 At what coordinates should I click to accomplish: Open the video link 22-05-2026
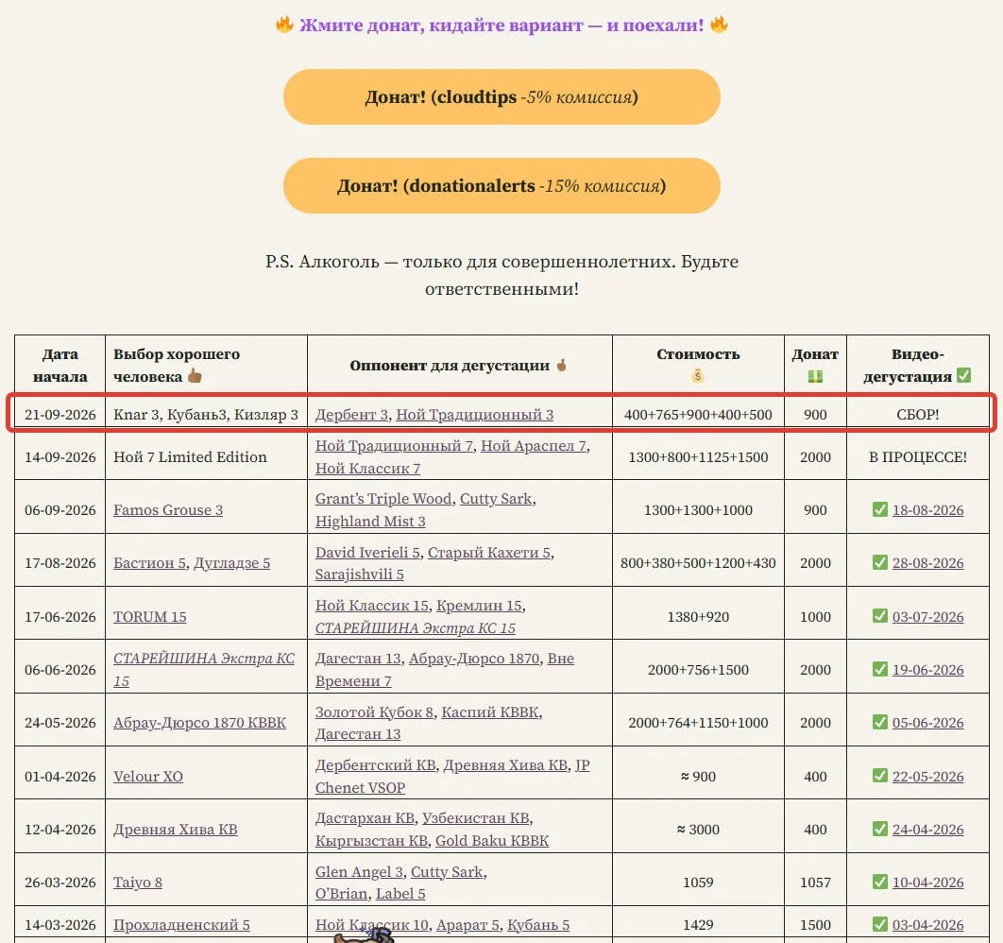(x=927, y=777)
